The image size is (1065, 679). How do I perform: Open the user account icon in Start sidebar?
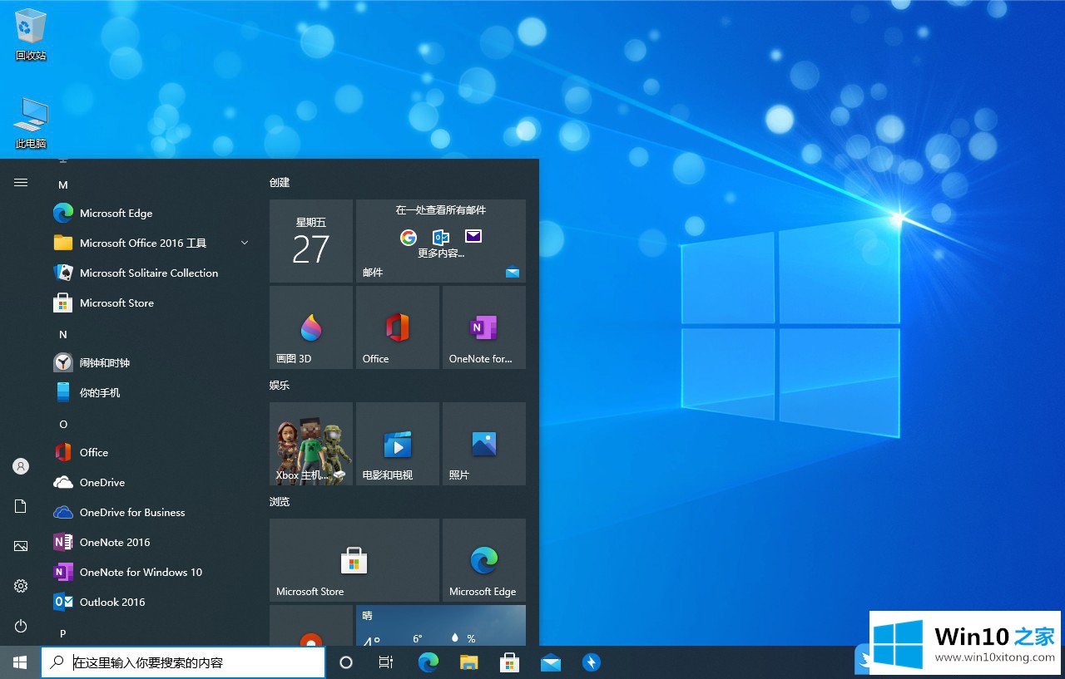(x=21, y=466)
